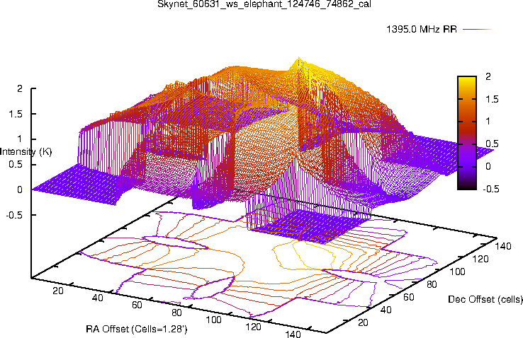Click the Dec axis tick label 60

coord(409,297)
